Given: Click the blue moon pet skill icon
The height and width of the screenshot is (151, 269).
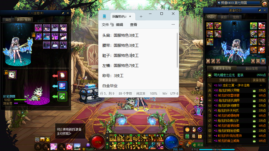Looking at the screenshot, I should [62, 86].
